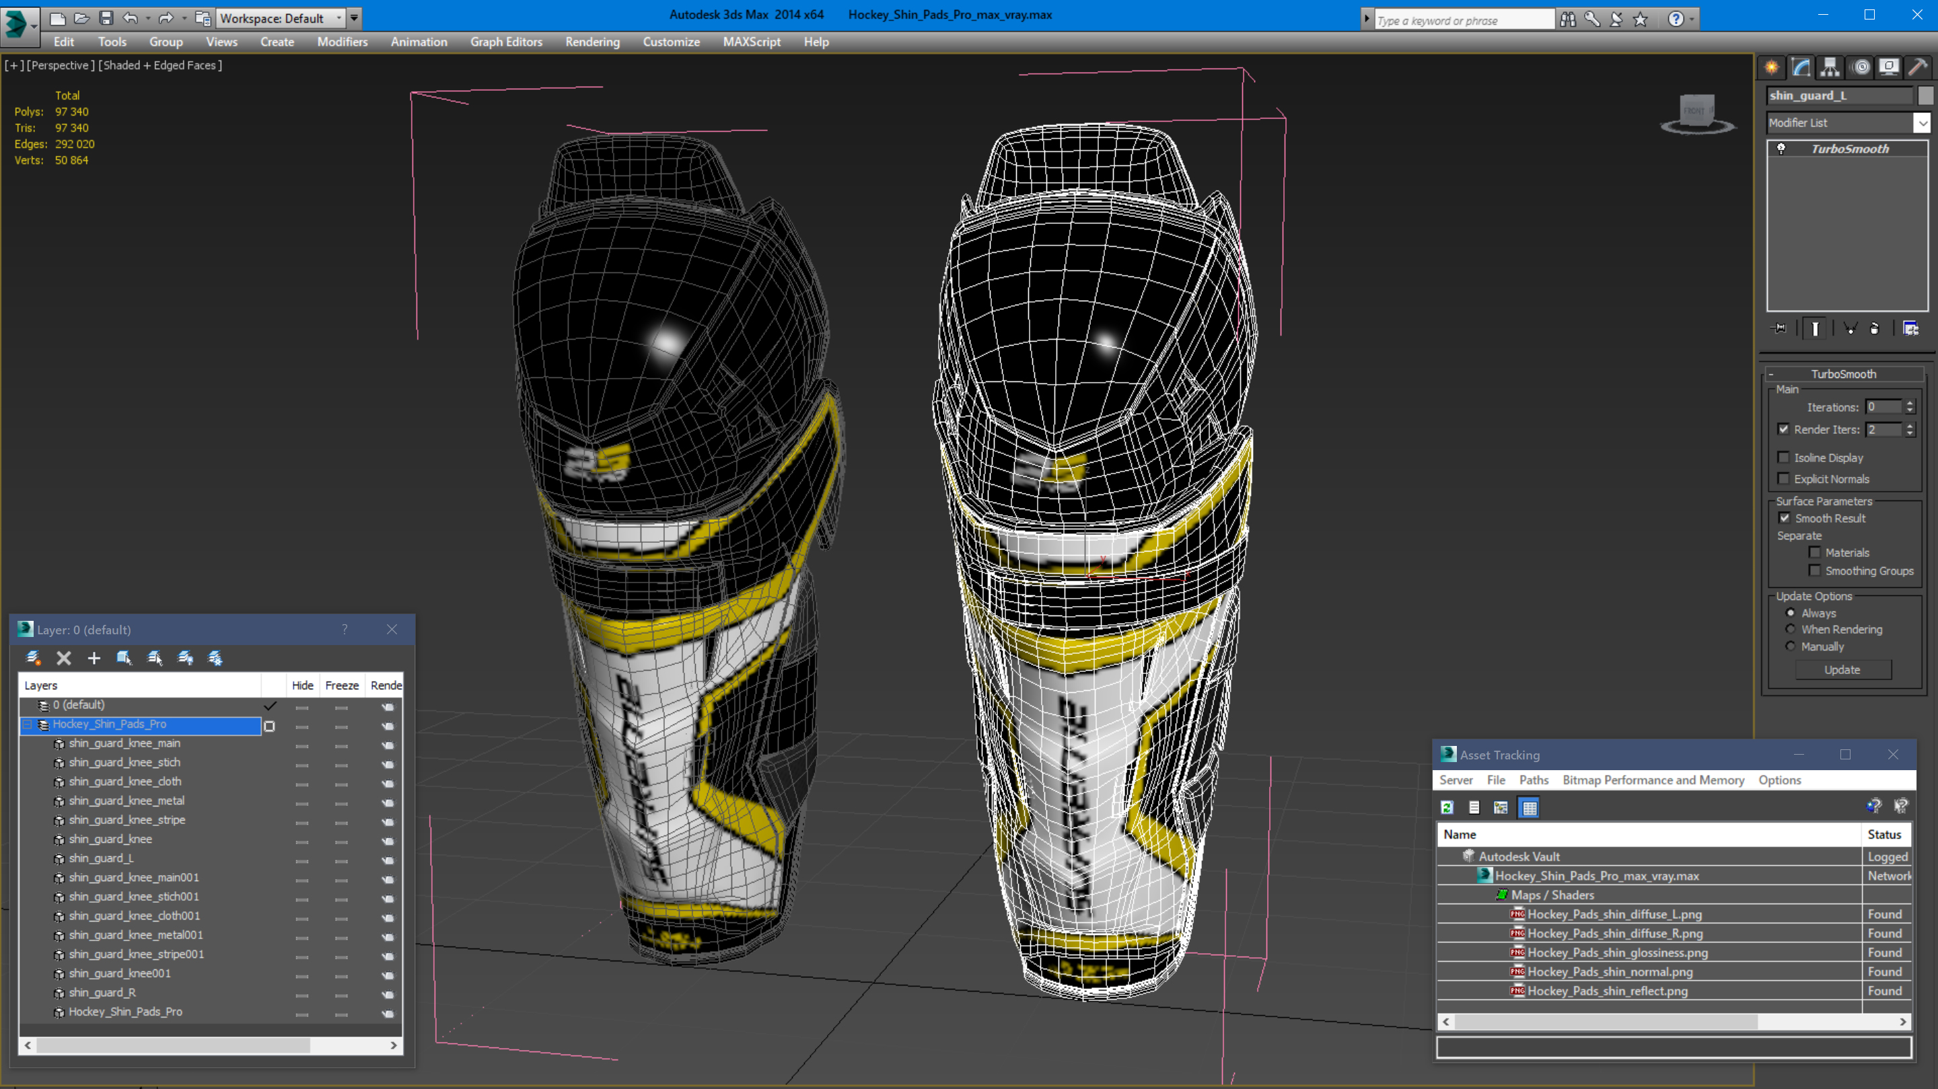The width and height of the screenshot is (1938, 1089).
Task: Uncheck the Smooth Result checkbox
Action: [x=1784, y=518]
